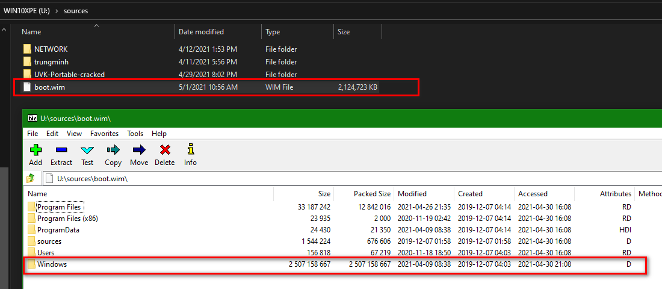Click the 2,124,723 KB size value
This screenshot has width=662, height=289.
[x=358, y=87]
